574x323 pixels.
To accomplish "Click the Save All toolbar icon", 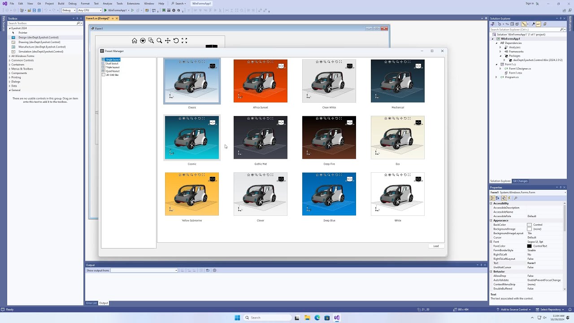I will pyautogui.click(x=39, y=10).
